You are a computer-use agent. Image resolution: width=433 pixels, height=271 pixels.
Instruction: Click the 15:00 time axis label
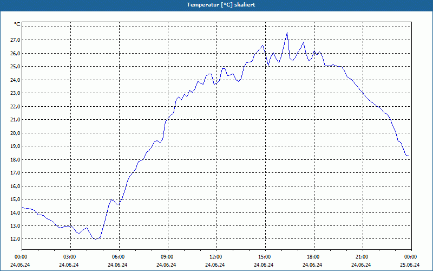point(264,257)
